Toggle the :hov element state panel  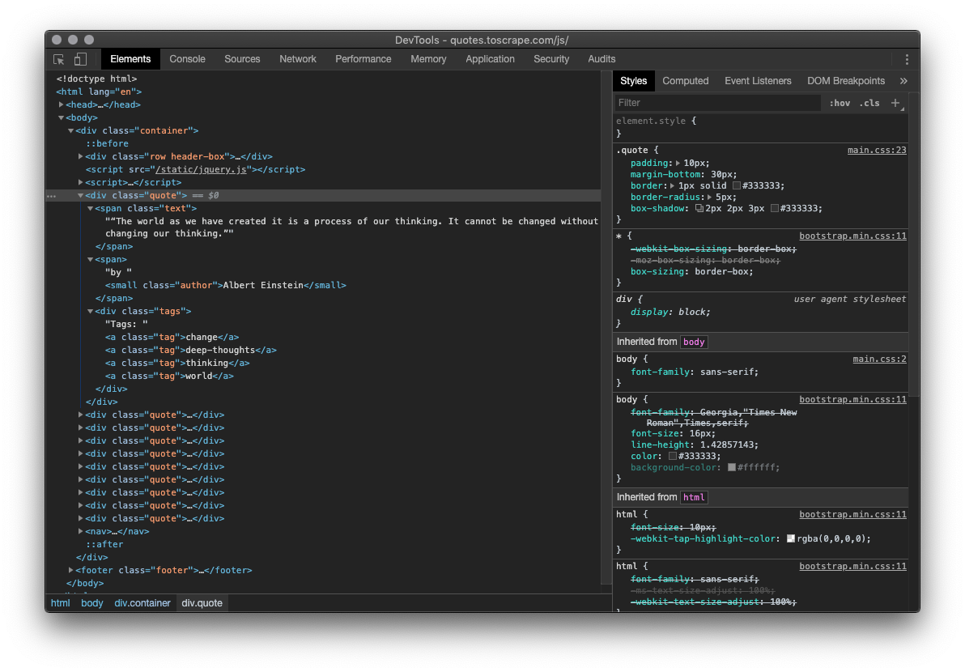tap(840, 103)
